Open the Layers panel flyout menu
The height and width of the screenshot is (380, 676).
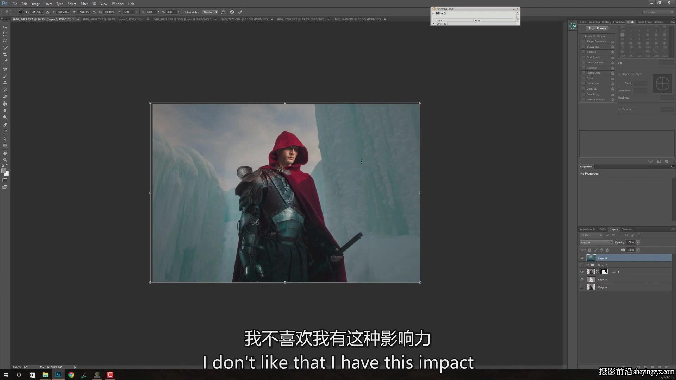pyautogui.click(x=672, y=229)
